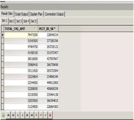Jump to previous page of records
This screenshot has height=120, width=134.
(x=13, y=115)
